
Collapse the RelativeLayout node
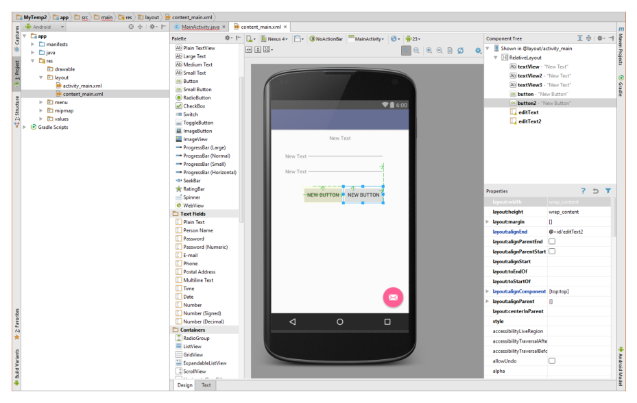click(x=496, y=58)
